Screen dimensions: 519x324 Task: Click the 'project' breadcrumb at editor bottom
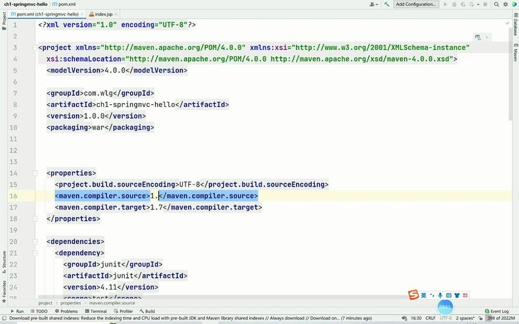point(45,303)
